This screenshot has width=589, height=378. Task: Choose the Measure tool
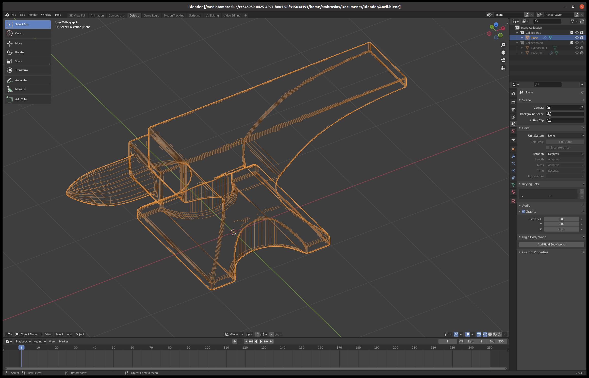pos(28,89)
